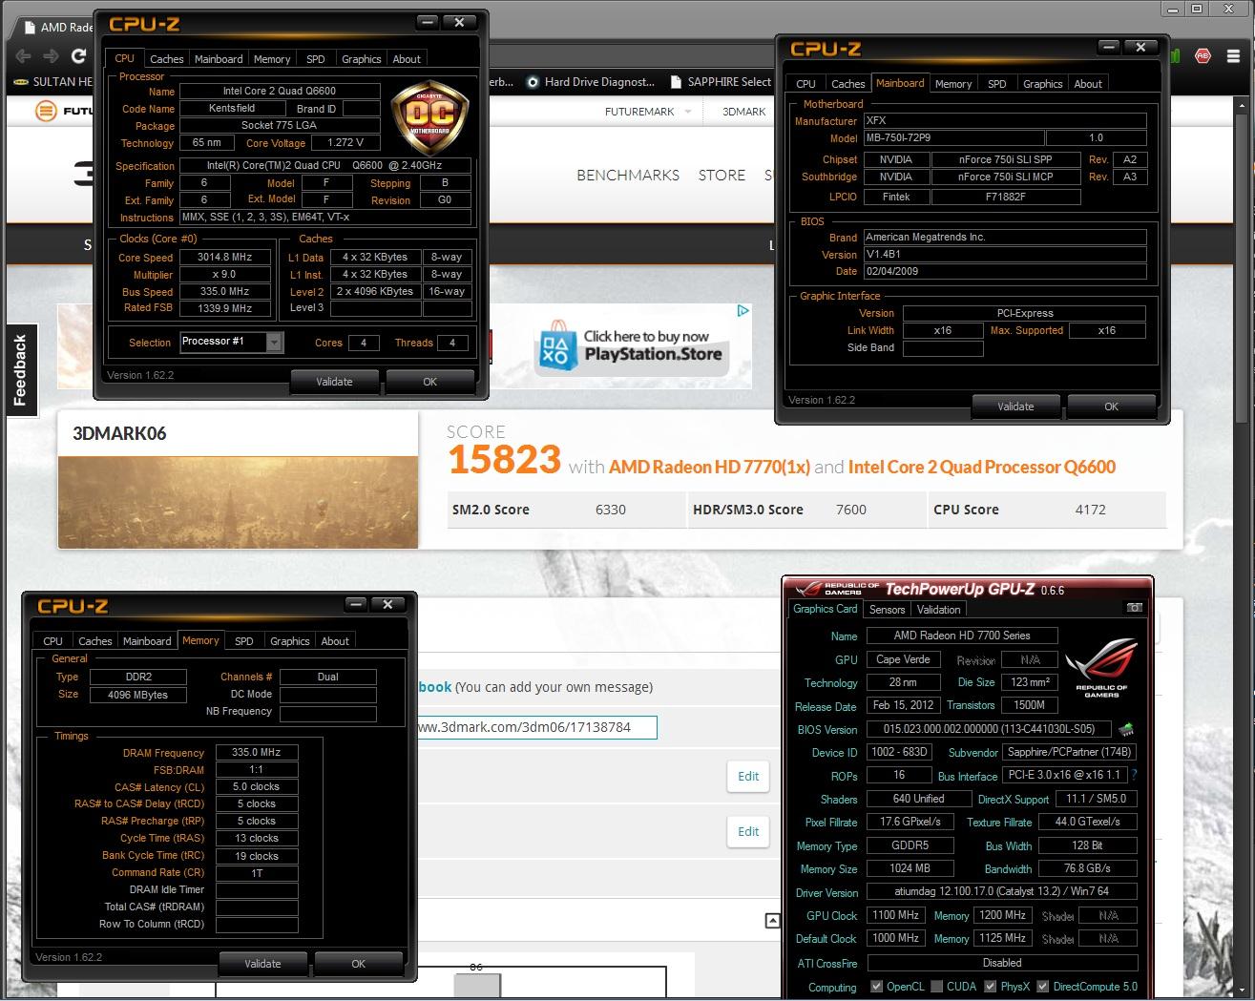1255x1001 pixels.
Task: Open the AMD Radeon HD 7770(1x) link
Action: (x=709, y=467)
